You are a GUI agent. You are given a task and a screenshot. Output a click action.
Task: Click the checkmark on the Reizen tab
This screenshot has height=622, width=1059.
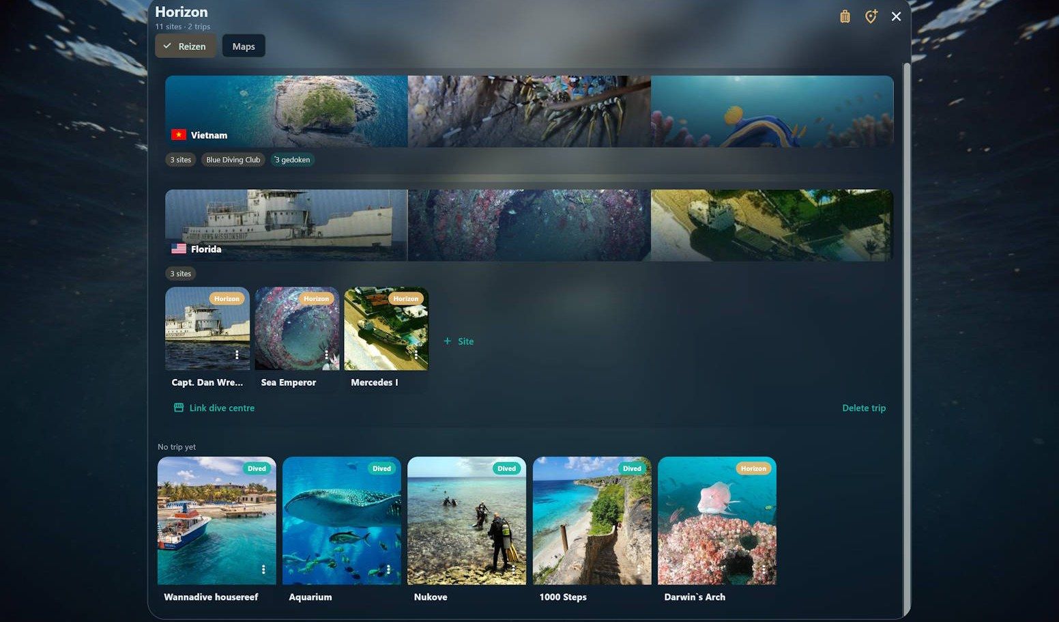tap(167, 46)
